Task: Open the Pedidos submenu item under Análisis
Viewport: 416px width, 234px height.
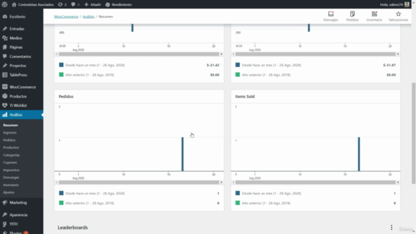Action: click(x=9, y=140)
